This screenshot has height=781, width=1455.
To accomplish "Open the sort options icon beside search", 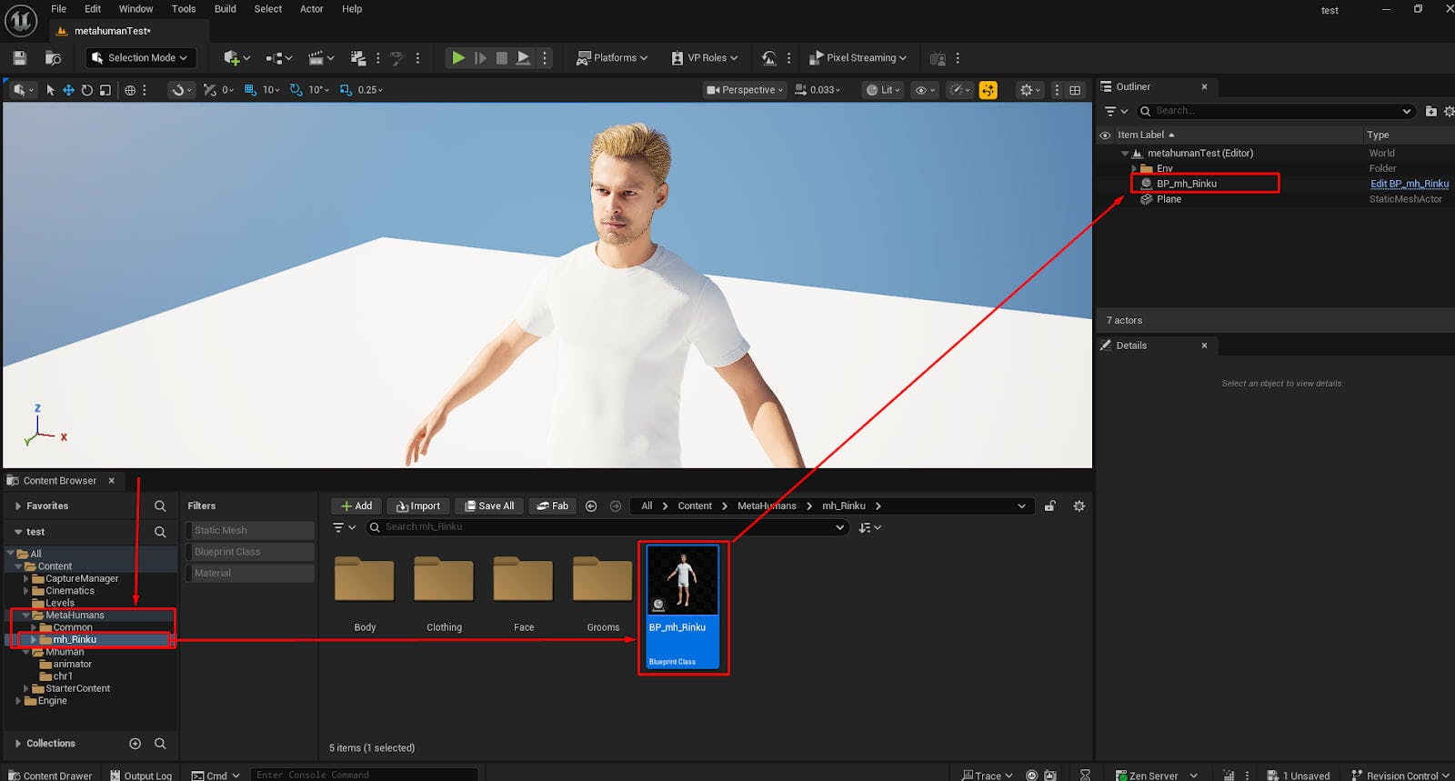I will (x=870, y=527).
